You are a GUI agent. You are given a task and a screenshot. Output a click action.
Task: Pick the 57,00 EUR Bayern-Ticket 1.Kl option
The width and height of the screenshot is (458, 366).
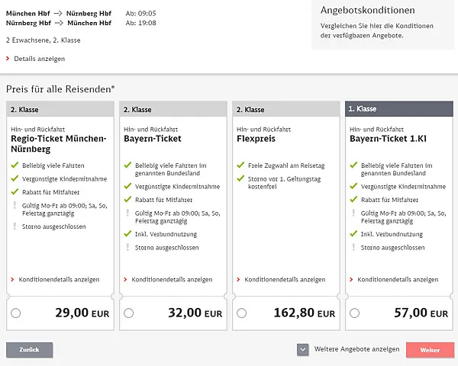355,313
